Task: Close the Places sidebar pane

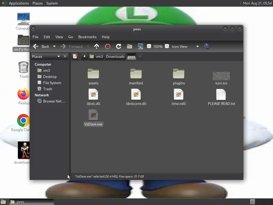Action: point(65,57)
